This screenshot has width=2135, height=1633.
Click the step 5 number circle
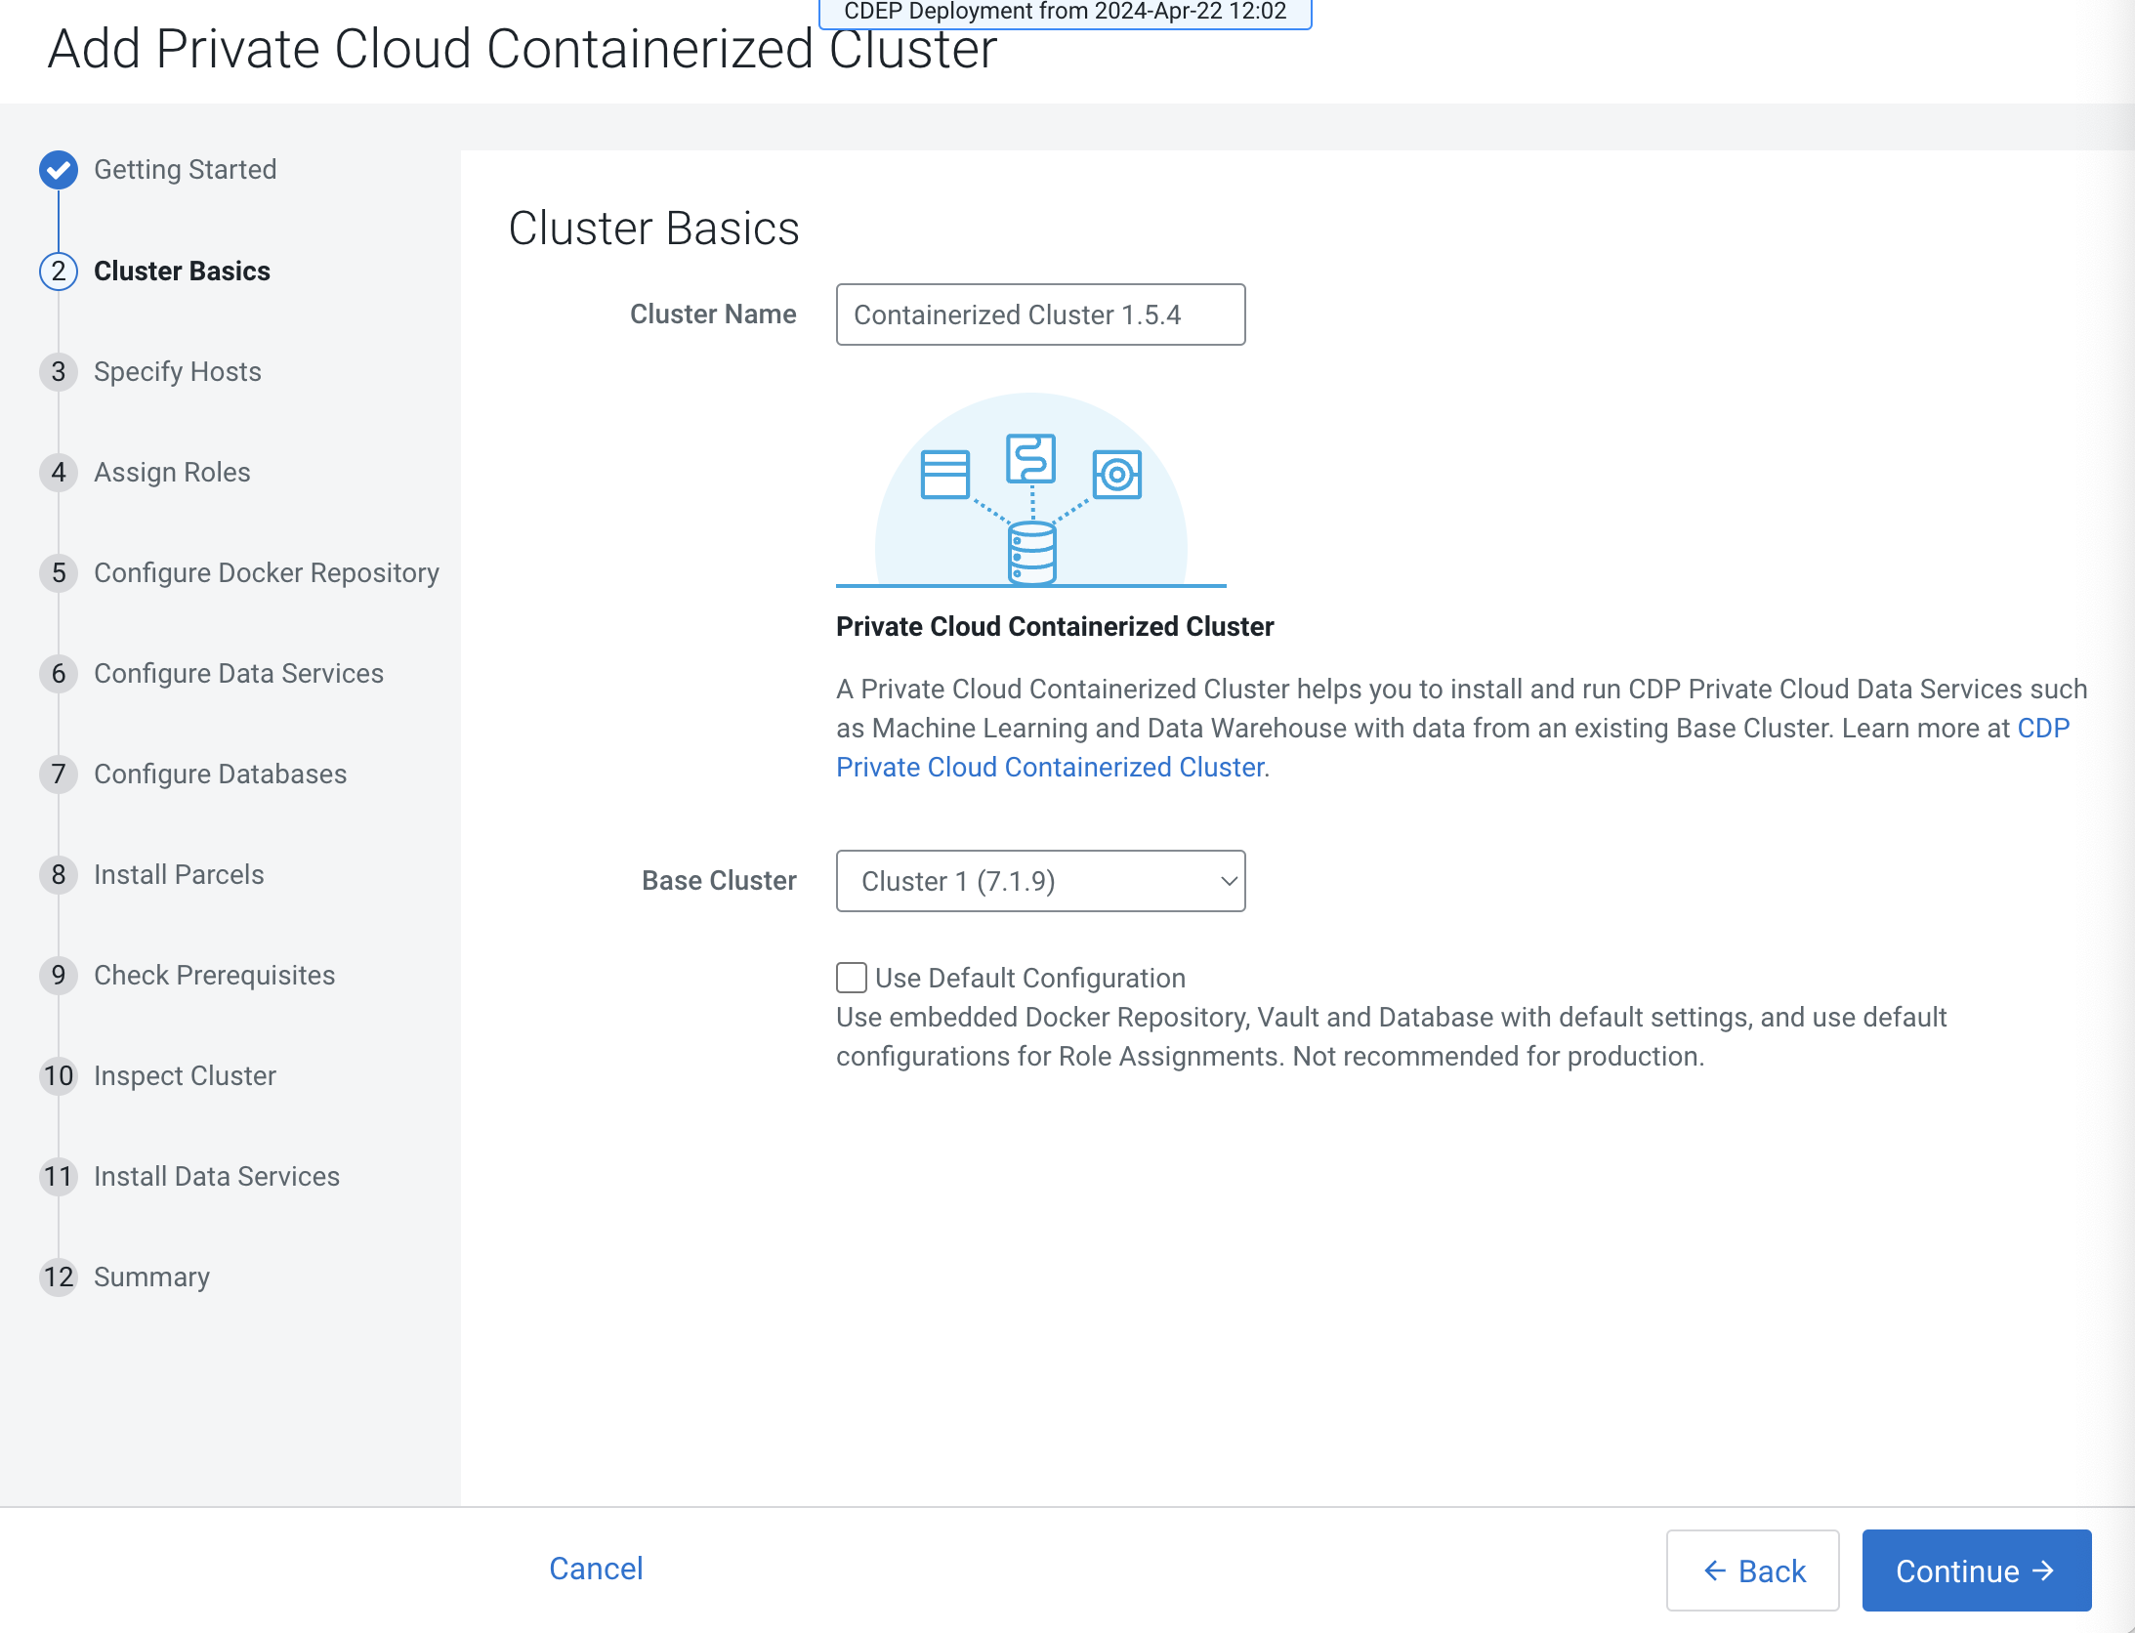point(59,572)
